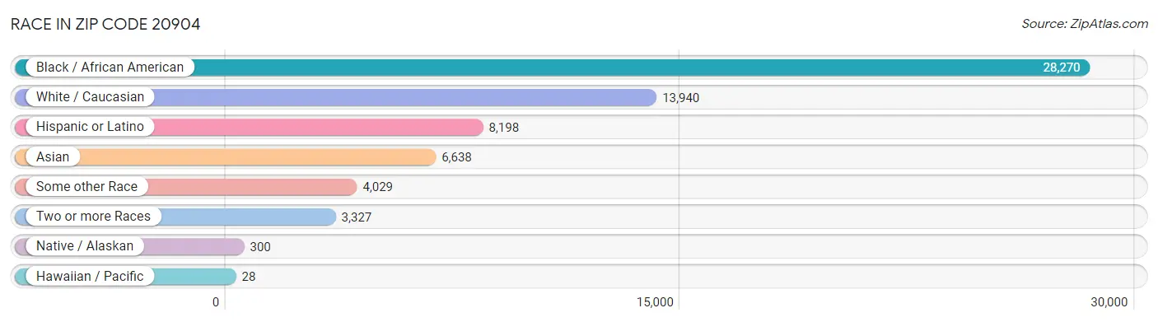The width and height of the screenshot is (1158, 322).
Task: Click the teal bar showing 28,270
Action: (552, 67)
